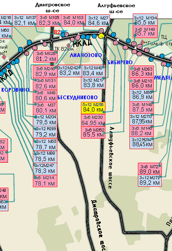Click billboard M40 83,4 км
Viewport: 172px width, 251px height.
click(94, 71)
